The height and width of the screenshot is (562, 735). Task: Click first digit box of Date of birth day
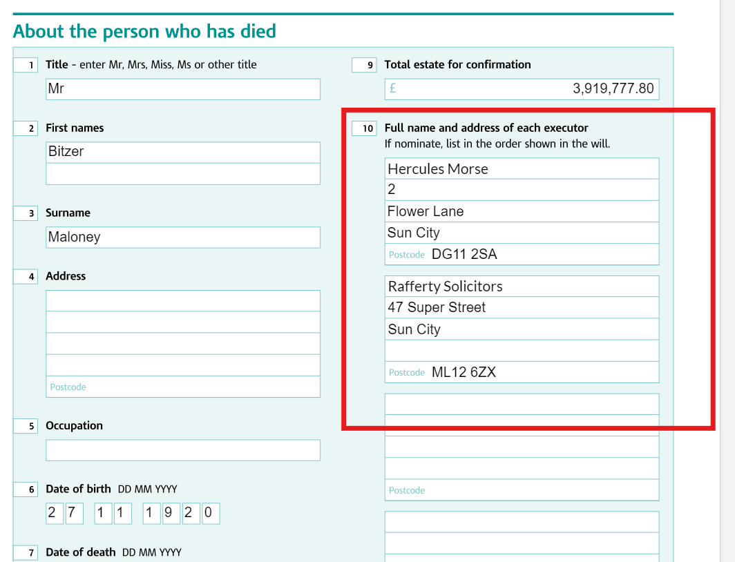[55, 513]
